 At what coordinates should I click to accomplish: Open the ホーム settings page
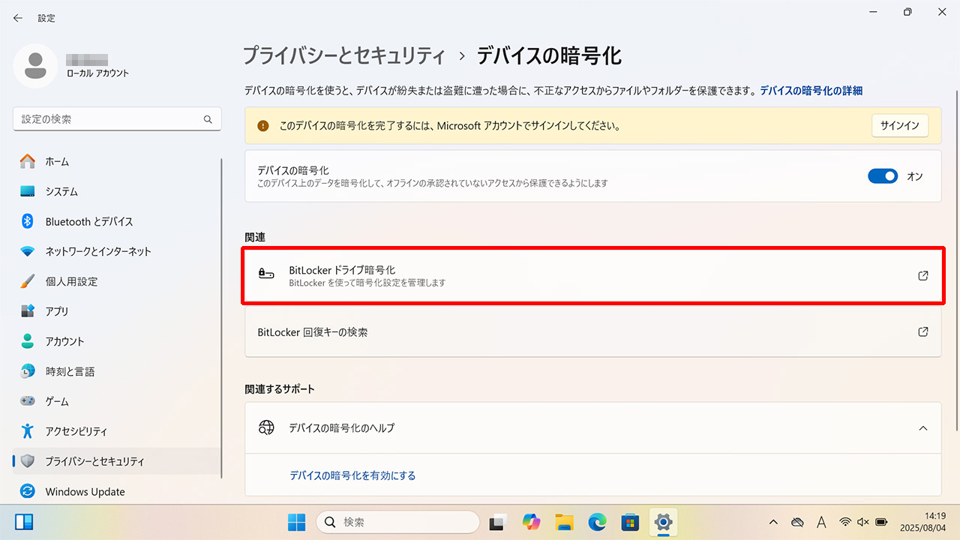tap(117, 161)
